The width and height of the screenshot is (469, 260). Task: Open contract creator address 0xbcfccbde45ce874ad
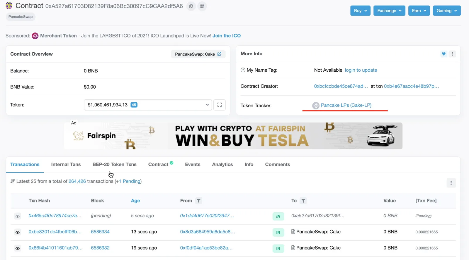click(341, 86)
